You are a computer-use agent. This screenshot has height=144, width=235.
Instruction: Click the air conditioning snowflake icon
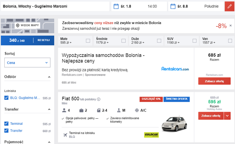[137, 110]
